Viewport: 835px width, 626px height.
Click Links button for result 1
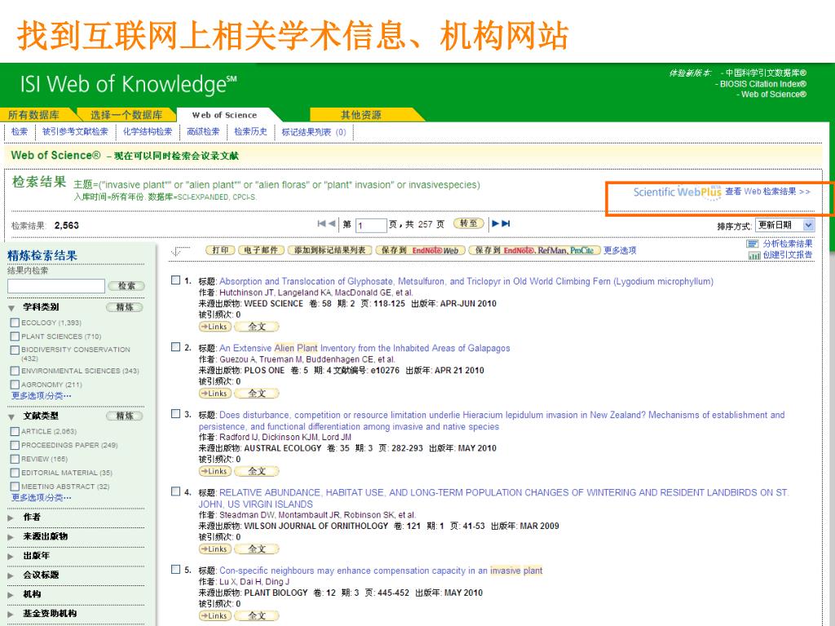pos(215,326)
